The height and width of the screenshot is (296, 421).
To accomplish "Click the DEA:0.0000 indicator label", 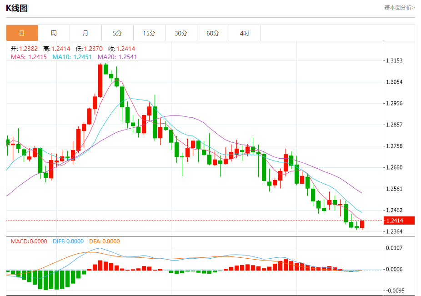I will click(105, 241).
